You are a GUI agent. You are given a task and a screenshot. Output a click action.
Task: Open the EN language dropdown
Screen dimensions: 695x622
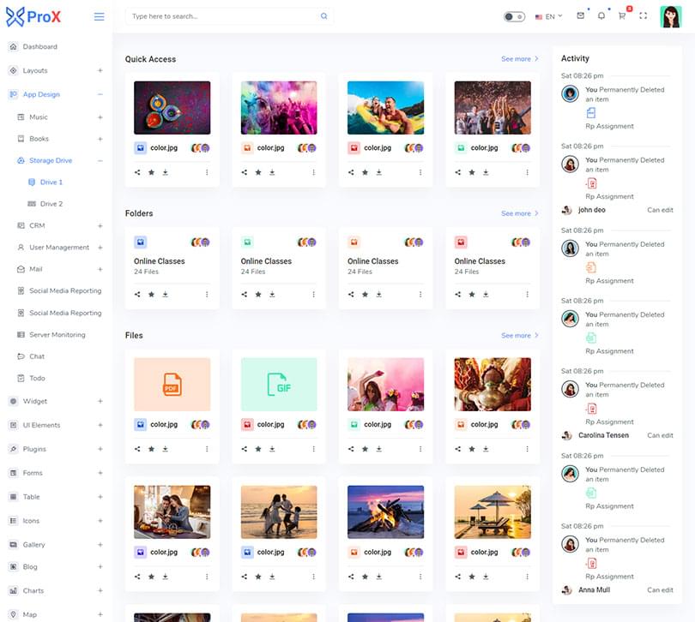point(548,16)
